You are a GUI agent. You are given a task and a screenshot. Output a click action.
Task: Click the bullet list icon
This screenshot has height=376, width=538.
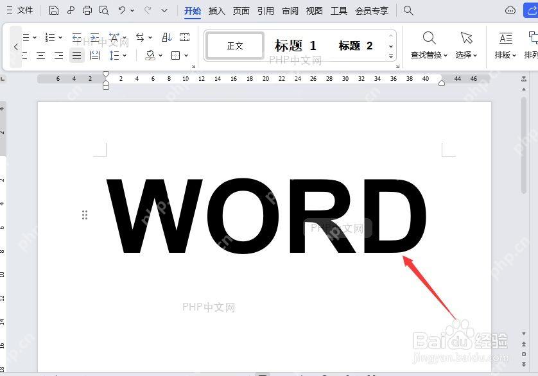tap(26, 37)
